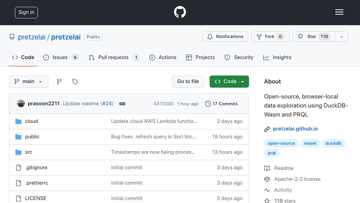Click the src folder icon
Viewport: 360px width, 203px height.
pos(18,152)
